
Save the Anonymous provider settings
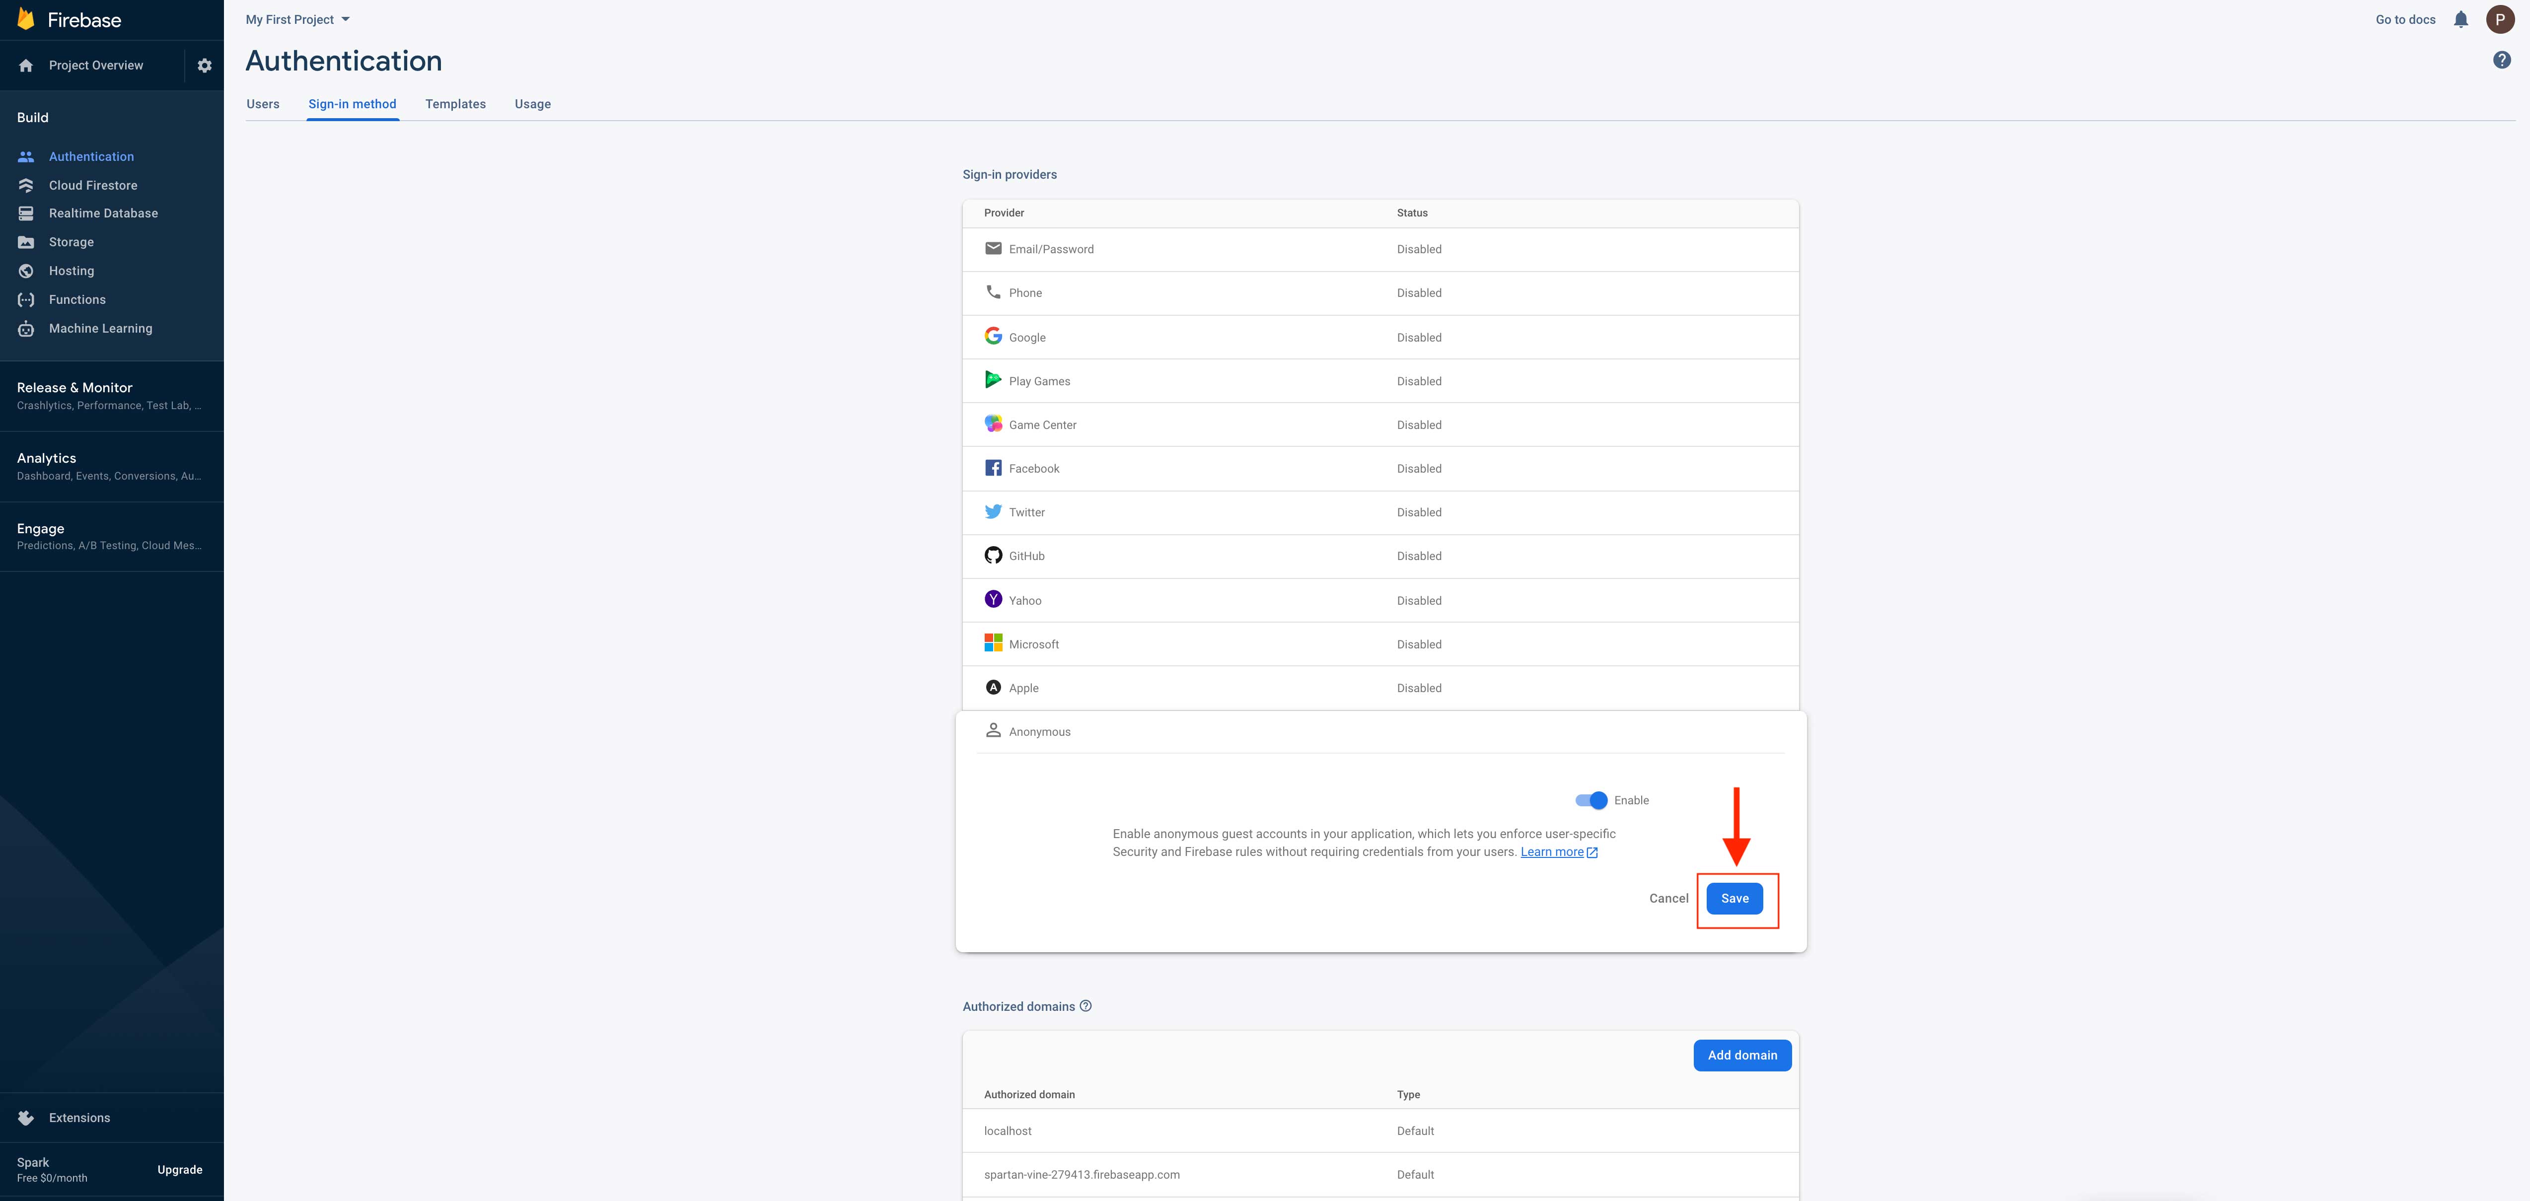[x=1735, y=899]
